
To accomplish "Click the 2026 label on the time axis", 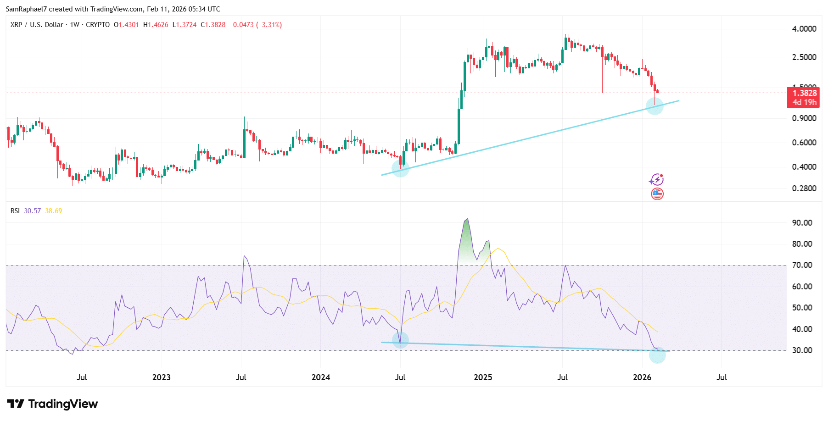I will point(642,377).
